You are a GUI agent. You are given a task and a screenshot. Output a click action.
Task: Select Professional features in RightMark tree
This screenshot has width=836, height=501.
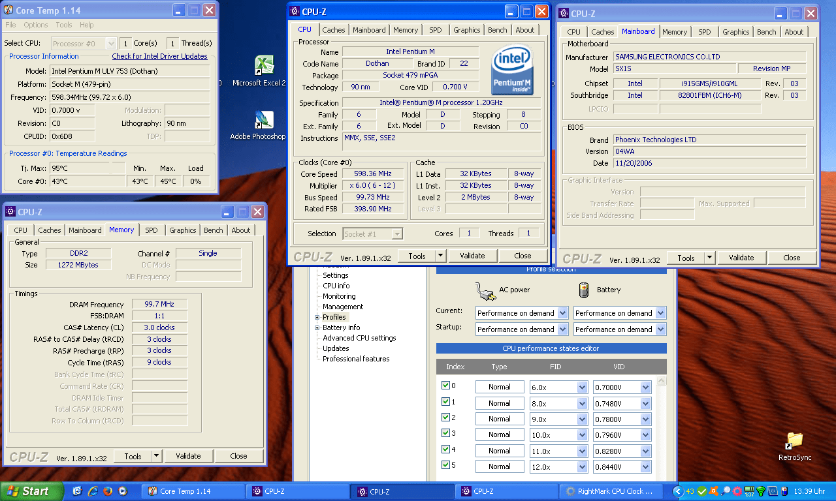[356, 359]
